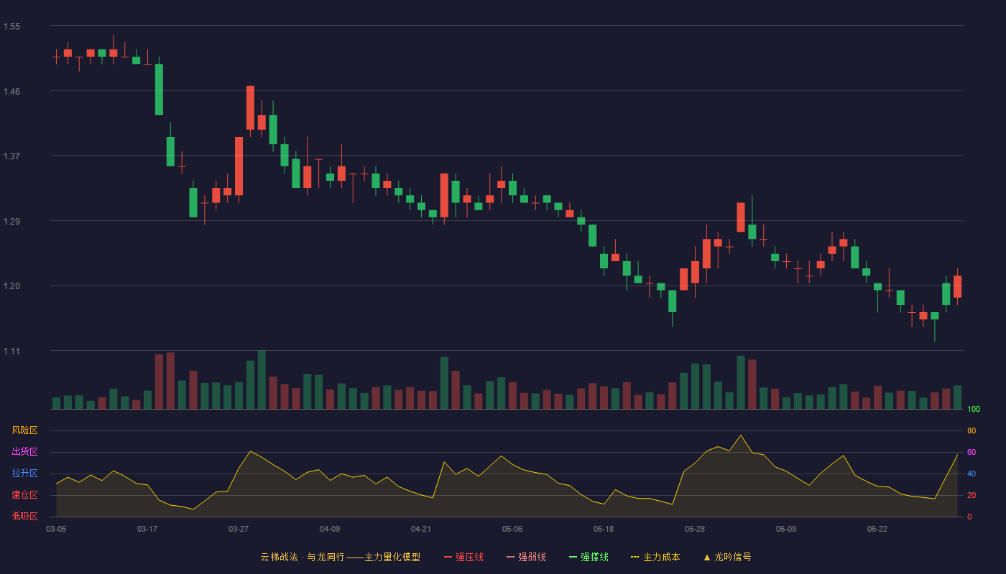The image size is (1006, 574).
Task: Click the 1.11 price axis label
Action: coord(11,352)
